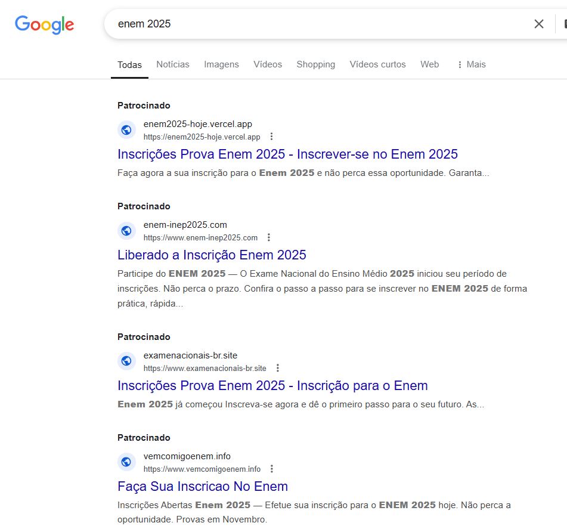Open the three-dot menu beside www.vemcomigoenem.info
The width and height of the screenshot is (567, 532).
(x=271, y=469)
